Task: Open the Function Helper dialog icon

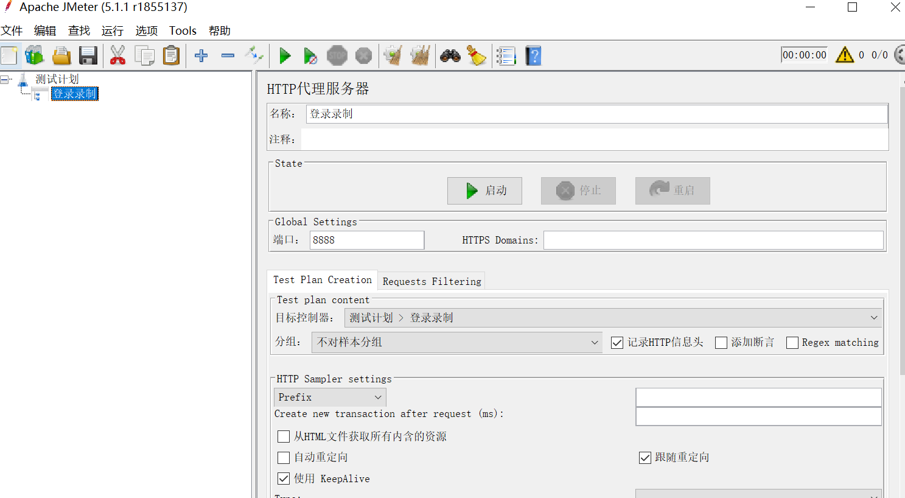Action: pos(506,55)
